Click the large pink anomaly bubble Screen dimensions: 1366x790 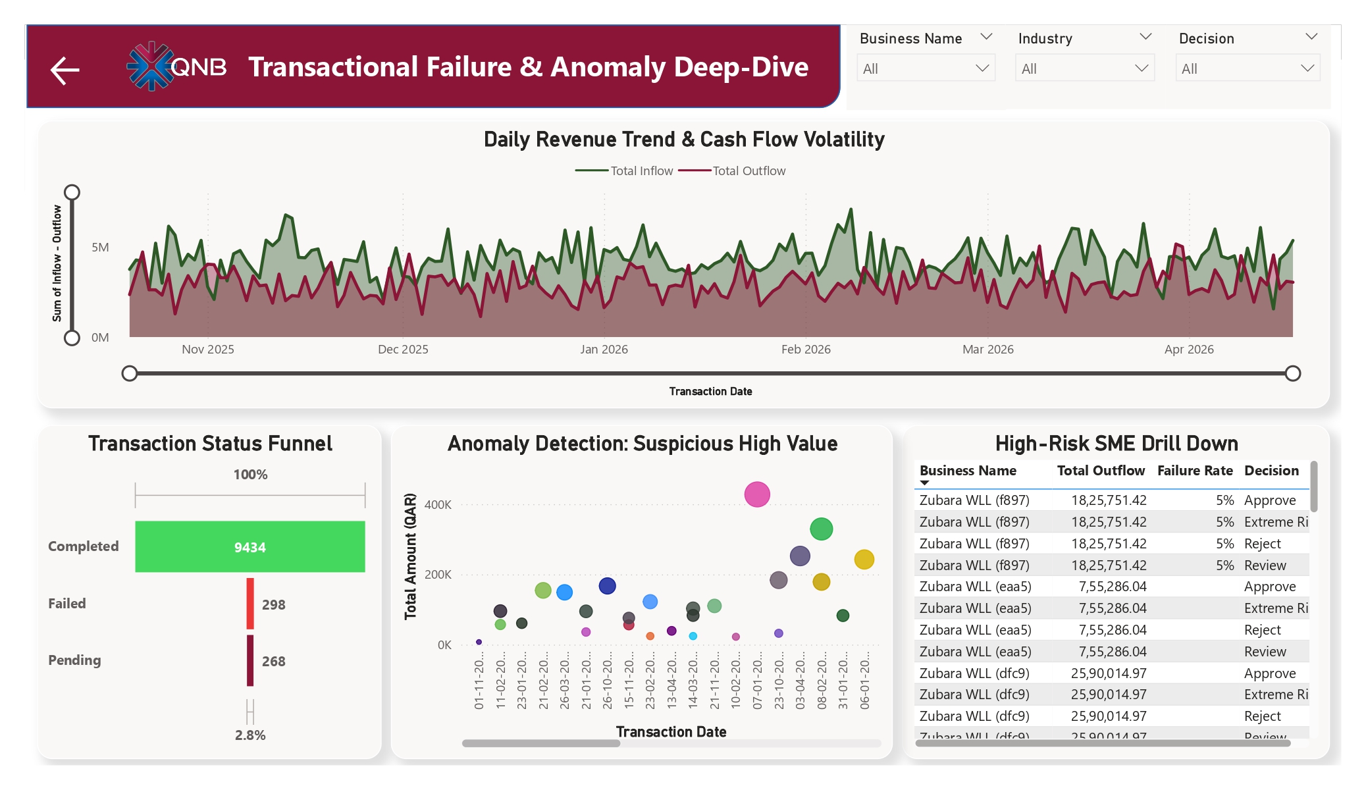pos(757,494)
